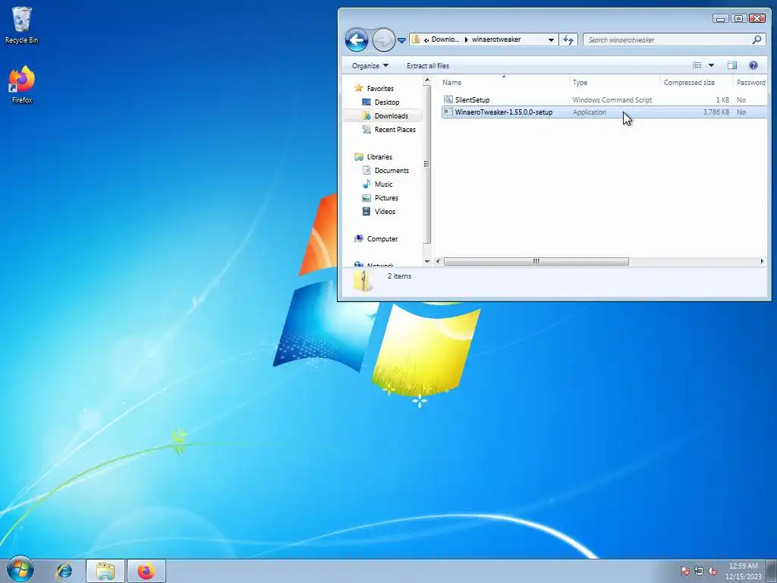Screen dimensions: 777x583
Task: Open the recent pages dropdown arrow
Action: [x=402, y=40]
